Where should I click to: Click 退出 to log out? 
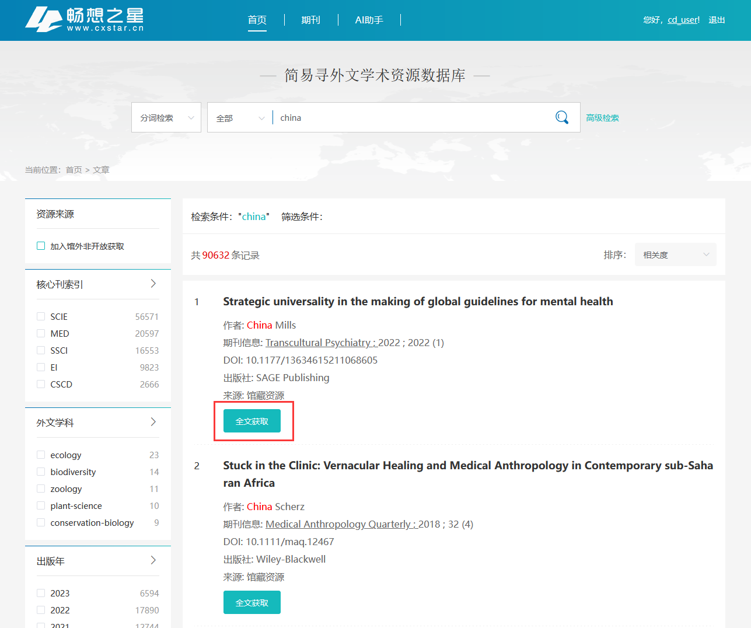click(x=717, y=20)
